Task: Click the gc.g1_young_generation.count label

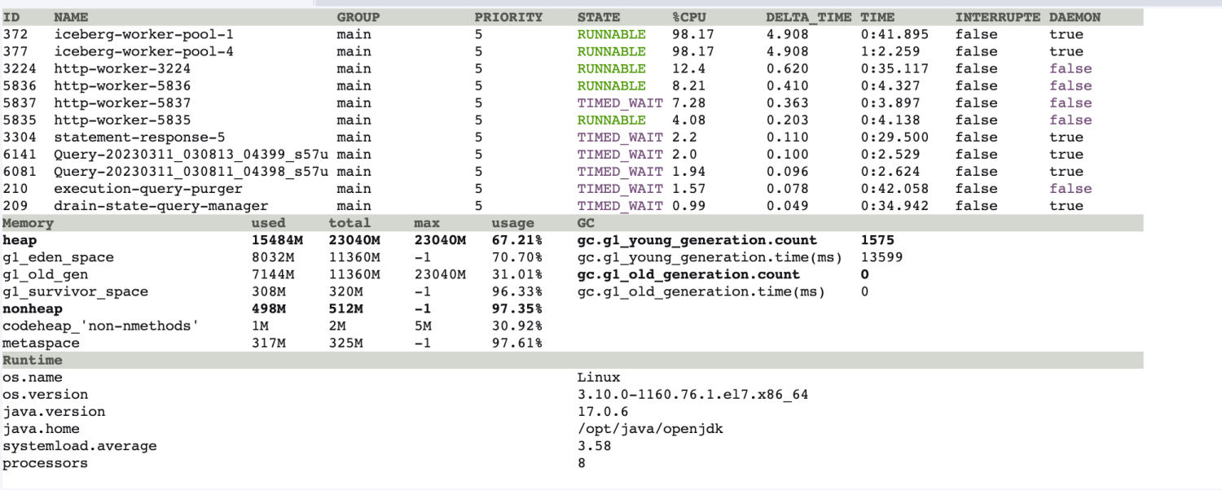Action: [697, 240]
